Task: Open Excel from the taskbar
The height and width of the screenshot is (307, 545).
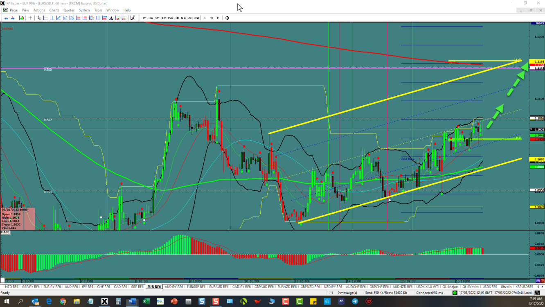Action: [146, 301]
